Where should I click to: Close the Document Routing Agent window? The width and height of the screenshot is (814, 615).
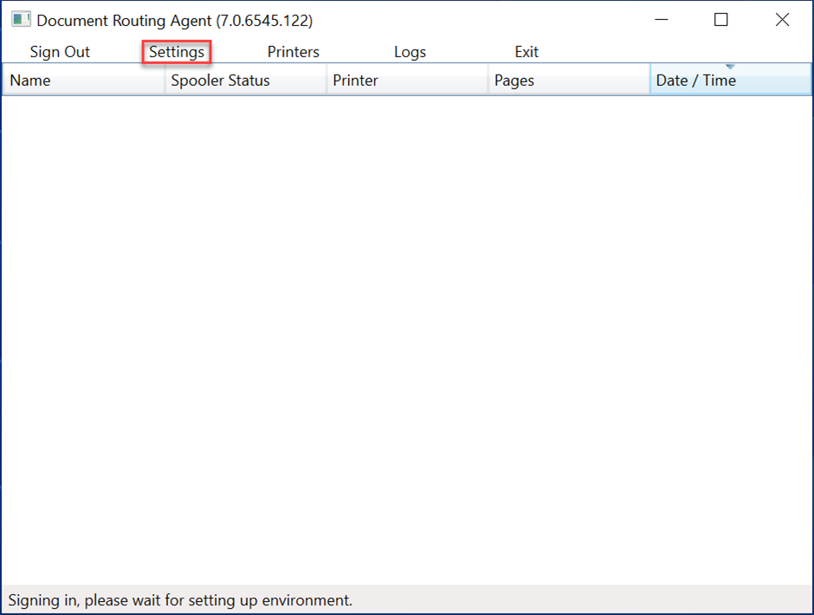click(x=782, y=19)
